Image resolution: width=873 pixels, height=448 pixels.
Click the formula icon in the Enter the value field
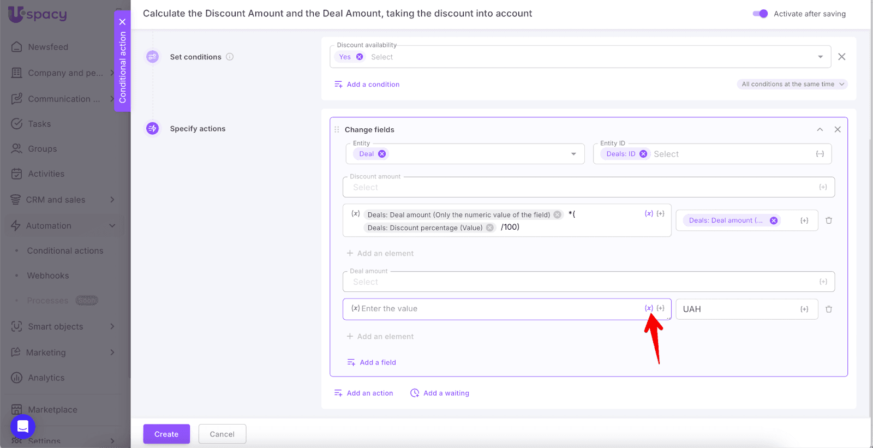tap(649, 308)
